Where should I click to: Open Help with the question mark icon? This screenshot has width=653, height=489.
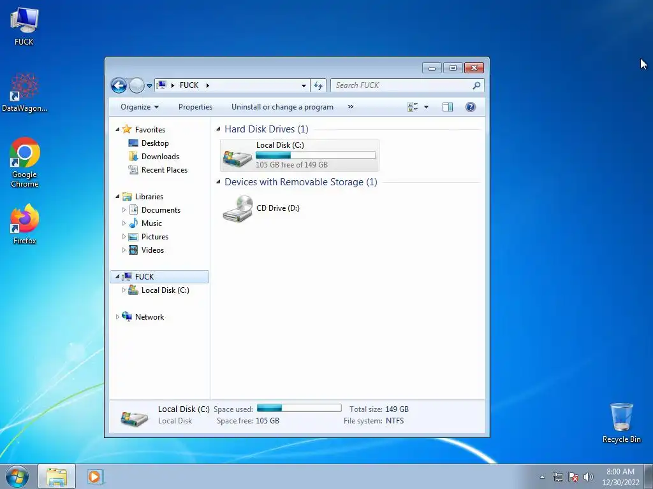470,107
